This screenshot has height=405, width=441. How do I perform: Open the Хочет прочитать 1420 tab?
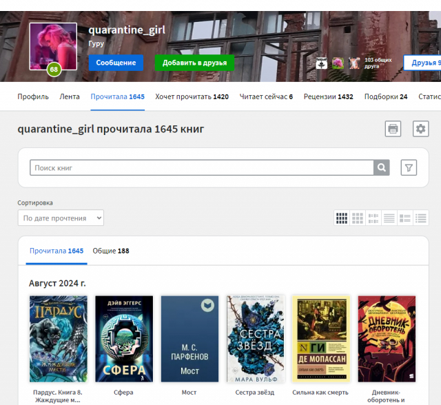pyautogui.click(x=192, y=96)
